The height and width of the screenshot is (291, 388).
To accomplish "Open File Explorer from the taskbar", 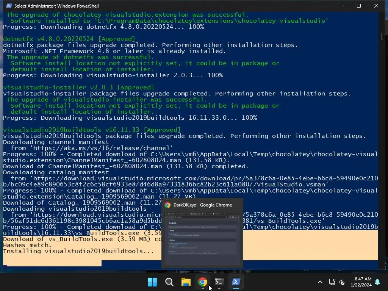I will (x=186, y=282).
